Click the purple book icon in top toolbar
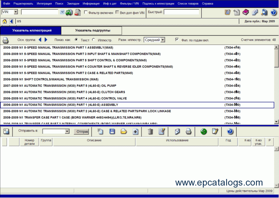 (246, 12)
